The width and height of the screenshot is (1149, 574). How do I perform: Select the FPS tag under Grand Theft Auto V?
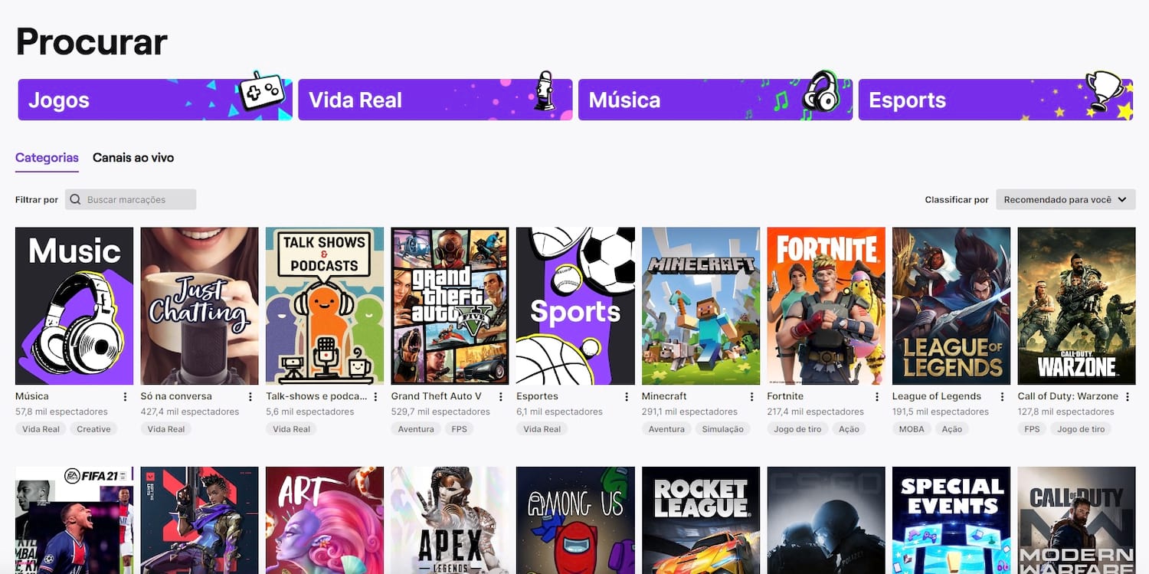tap(459, 429)
